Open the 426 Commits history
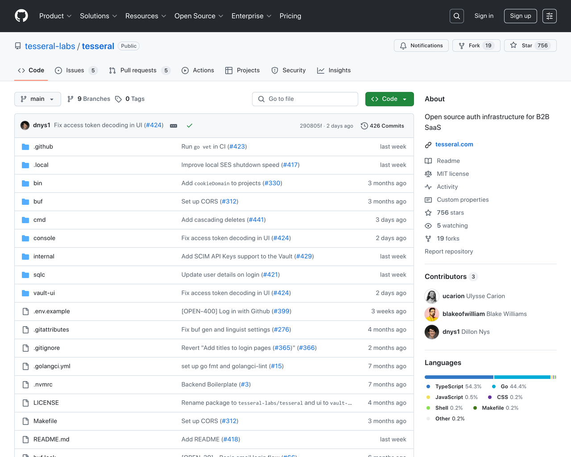The width and height of the screenshot is (571, 457). coord(382,126)
